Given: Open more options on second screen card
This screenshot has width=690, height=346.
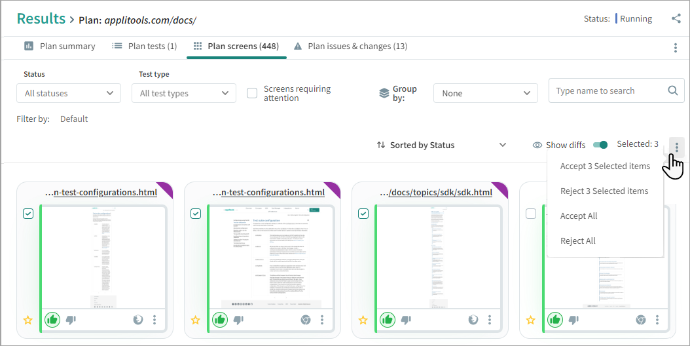Looking at the screenshot, I should coord(322,320).
